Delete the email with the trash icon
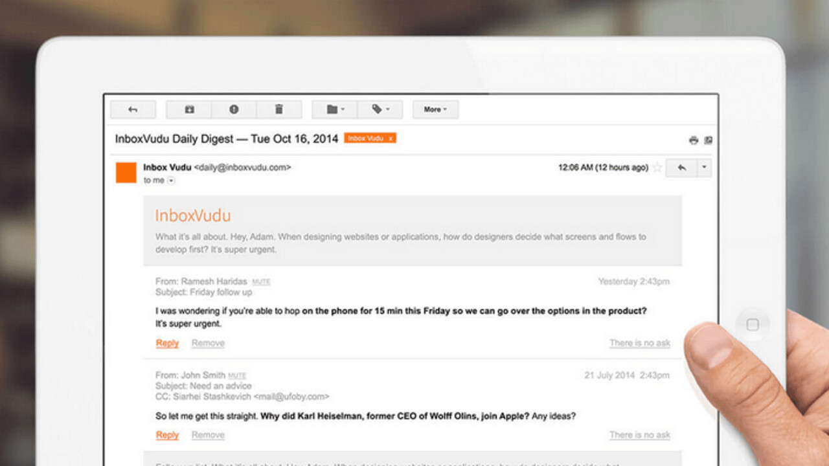Screen dimensions: 829x466 (279, 109)
